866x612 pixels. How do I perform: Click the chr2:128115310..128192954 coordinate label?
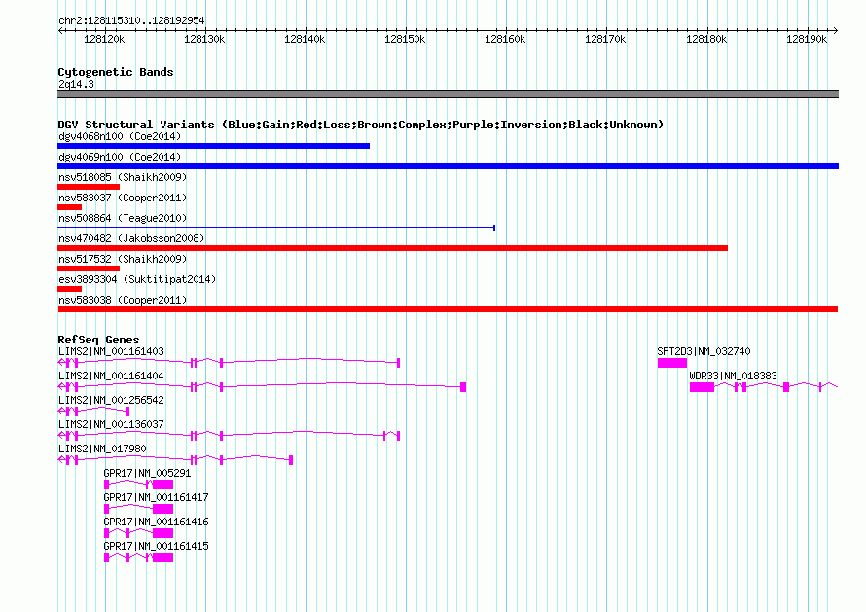tap(131, 20)
